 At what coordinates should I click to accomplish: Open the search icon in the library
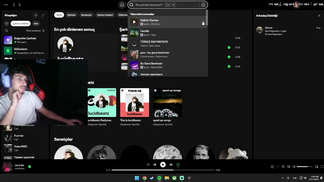[x=7, y=31]
